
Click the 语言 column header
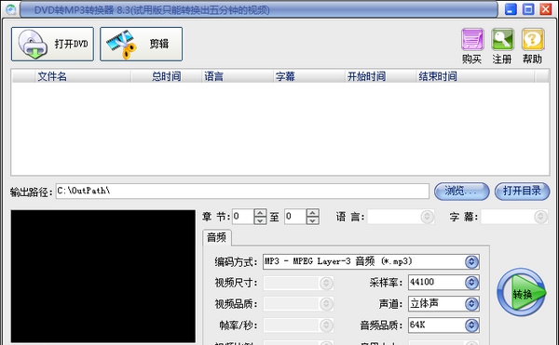(x=238, y=76)
